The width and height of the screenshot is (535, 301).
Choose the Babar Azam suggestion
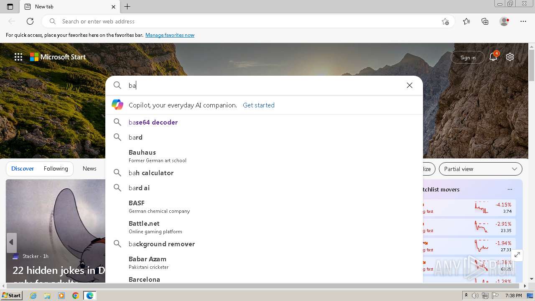(264, 263)
